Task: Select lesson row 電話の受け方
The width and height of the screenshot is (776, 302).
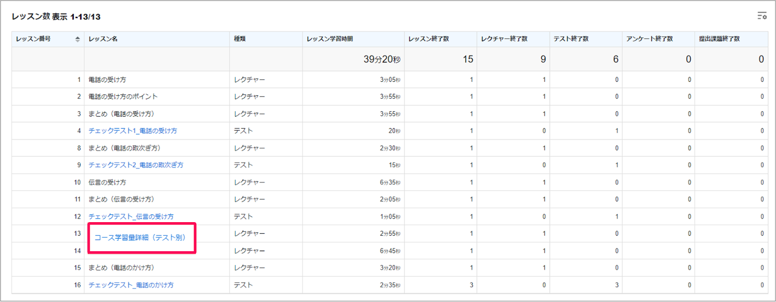Action: (390, 79)
